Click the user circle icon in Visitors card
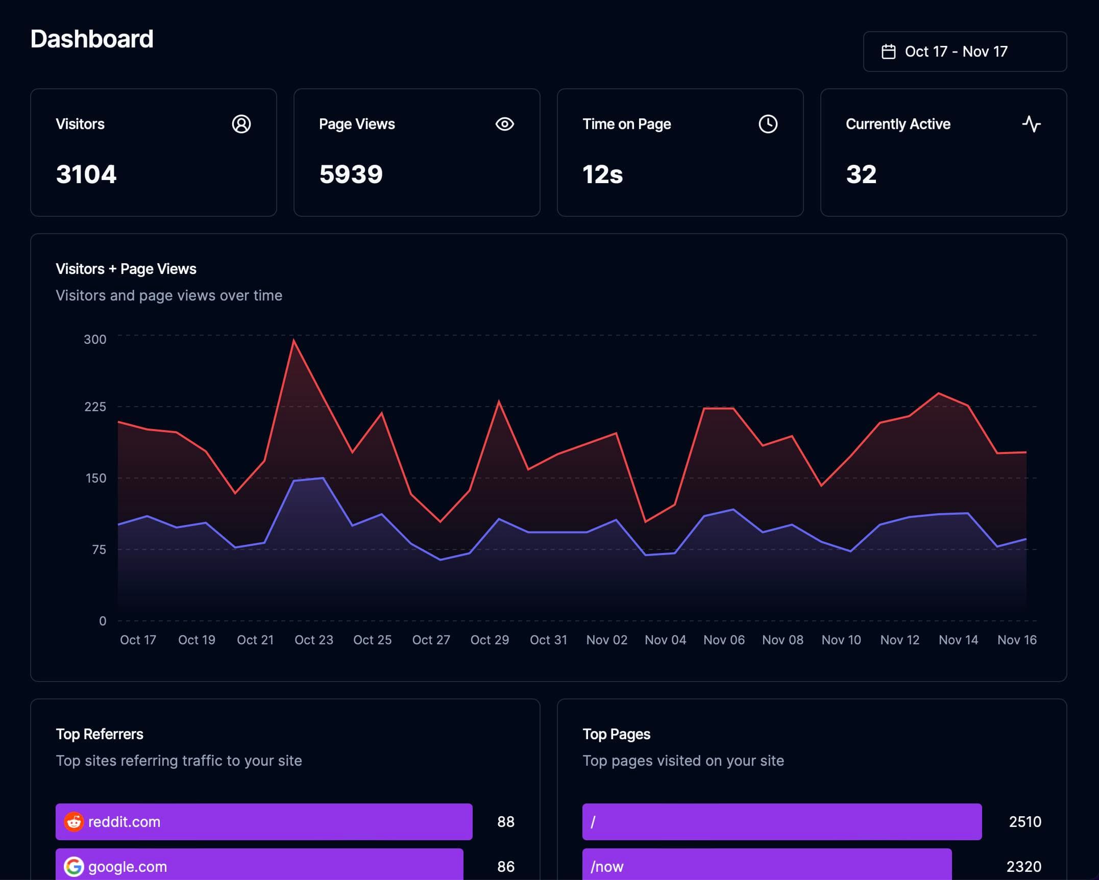1099x880 pixels. [x=241, y=124]
